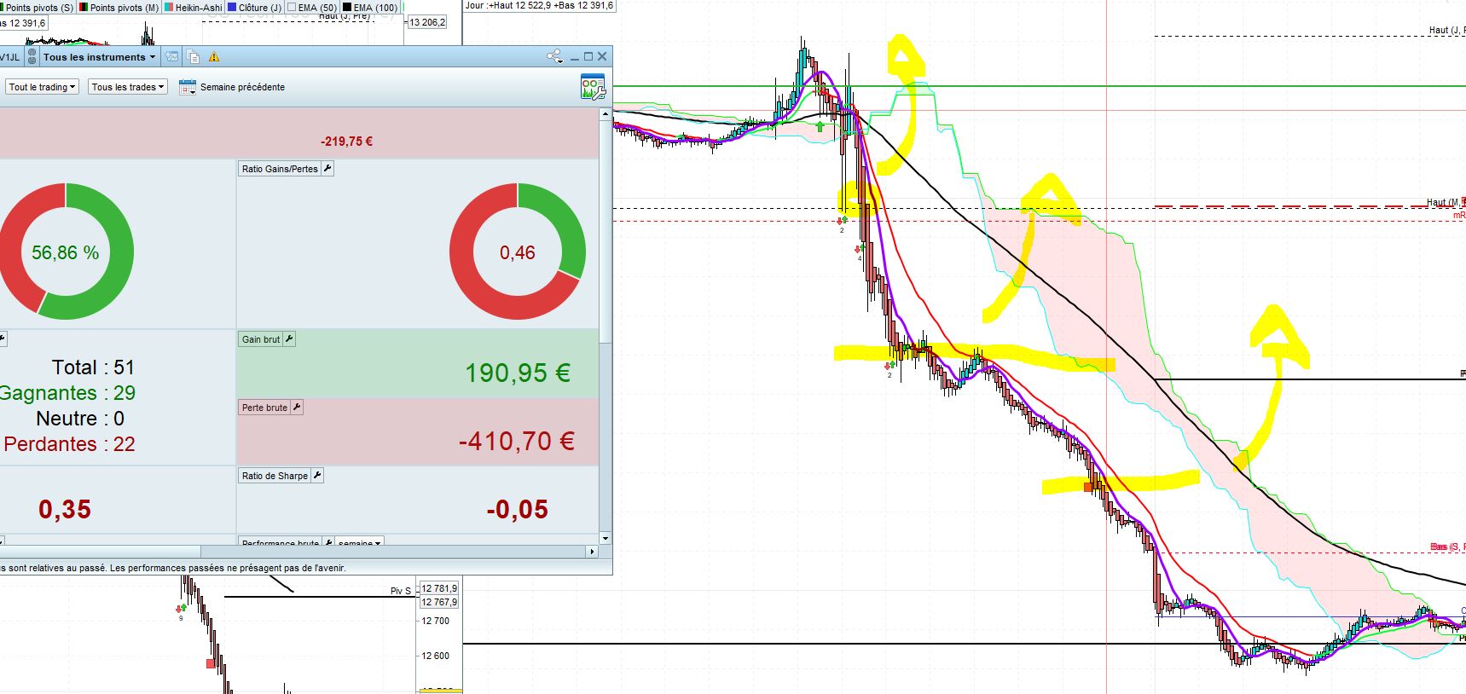The image size is (1466, 694).
Task: Click the calendar period icon
Action: tap(188, 87)
